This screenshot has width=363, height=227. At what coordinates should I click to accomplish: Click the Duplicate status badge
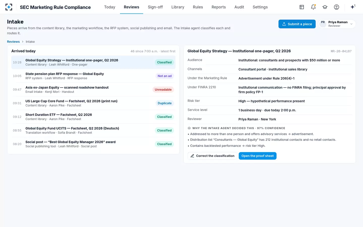165,103
